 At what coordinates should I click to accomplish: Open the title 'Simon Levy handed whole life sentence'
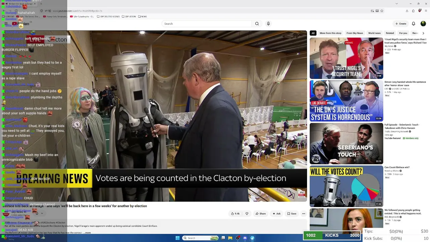(405, 84)
